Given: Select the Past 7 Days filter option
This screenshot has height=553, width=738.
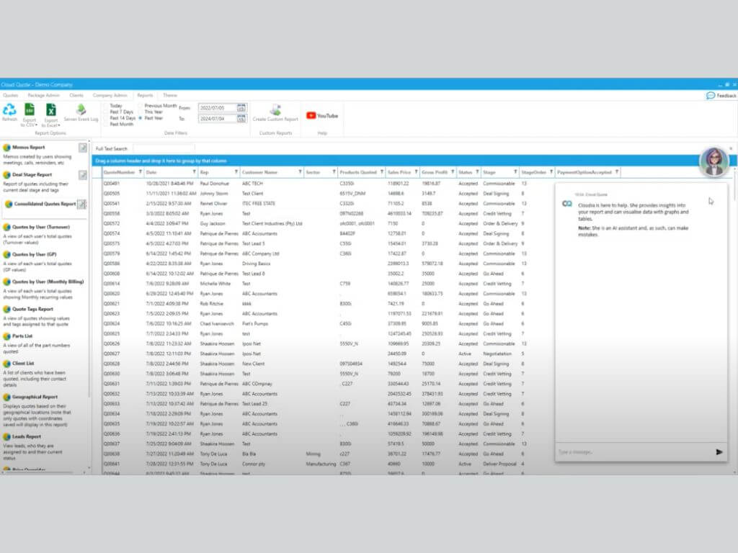Looking at the screenshot, I should tap(106, 112).
